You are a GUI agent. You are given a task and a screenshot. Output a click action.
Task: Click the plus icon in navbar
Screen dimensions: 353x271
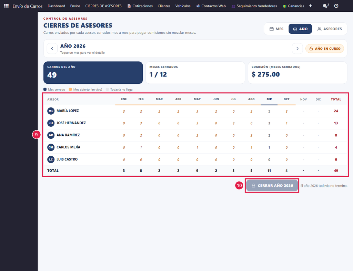pyautogui.click(x=311, y=6)
